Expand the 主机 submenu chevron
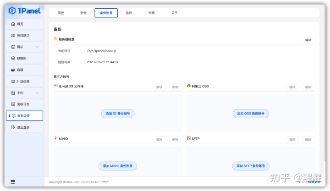The width and height of the screenshot is (330, 191). (37, 93)
